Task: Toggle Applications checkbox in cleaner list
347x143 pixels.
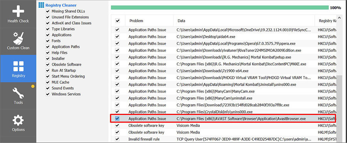Action: pyautogui.click(x=47, y=35)
